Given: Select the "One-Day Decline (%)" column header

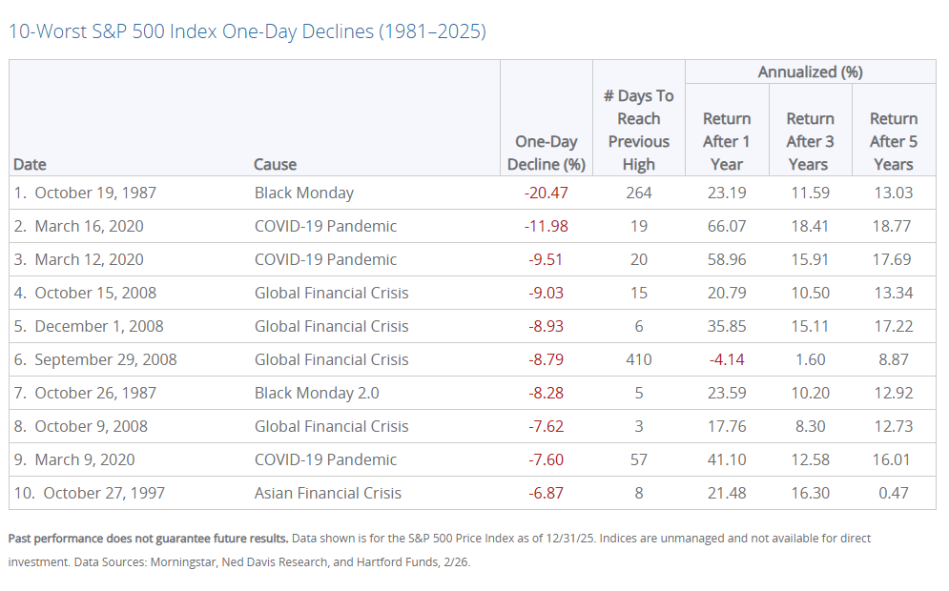Looking at the screenshot, I should click(546, 153).
